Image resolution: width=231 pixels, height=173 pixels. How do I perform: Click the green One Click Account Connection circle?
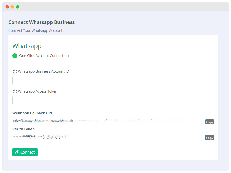pyautogui.click(x=15, y=56)
